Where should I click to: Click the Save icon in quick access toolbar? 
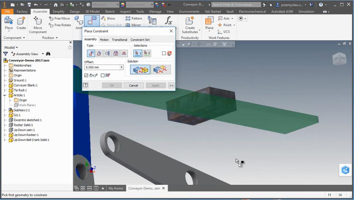[29, 4]
